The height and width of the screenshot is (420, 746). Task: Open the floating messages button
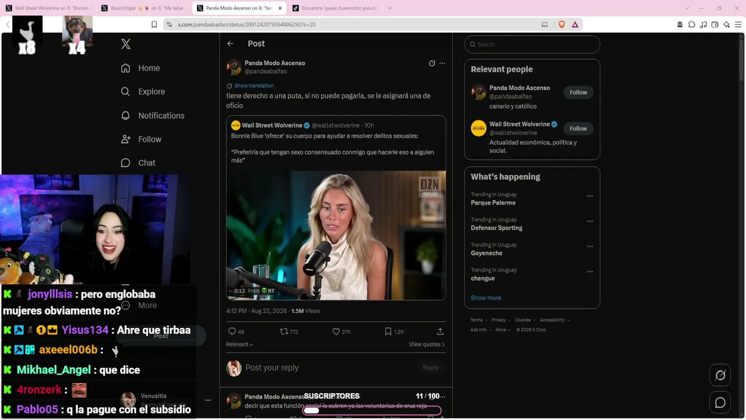[x=720, y=402]
